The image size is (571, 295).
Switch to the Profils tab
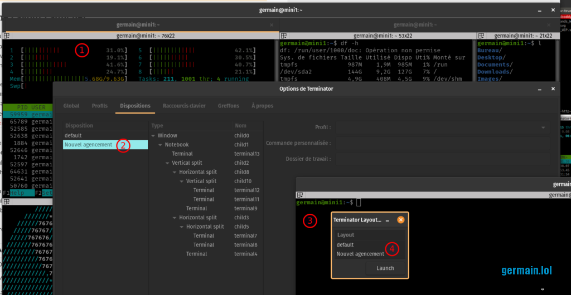point(99,106)
